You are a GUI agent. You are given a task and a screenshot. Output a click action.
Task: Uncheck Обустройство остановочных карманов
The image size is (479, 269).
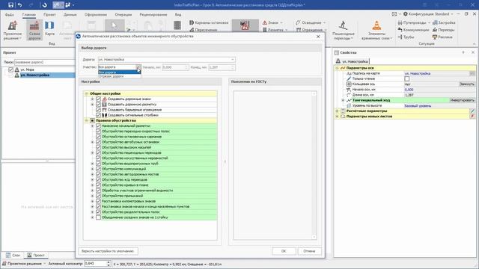(x=98, y=137)
